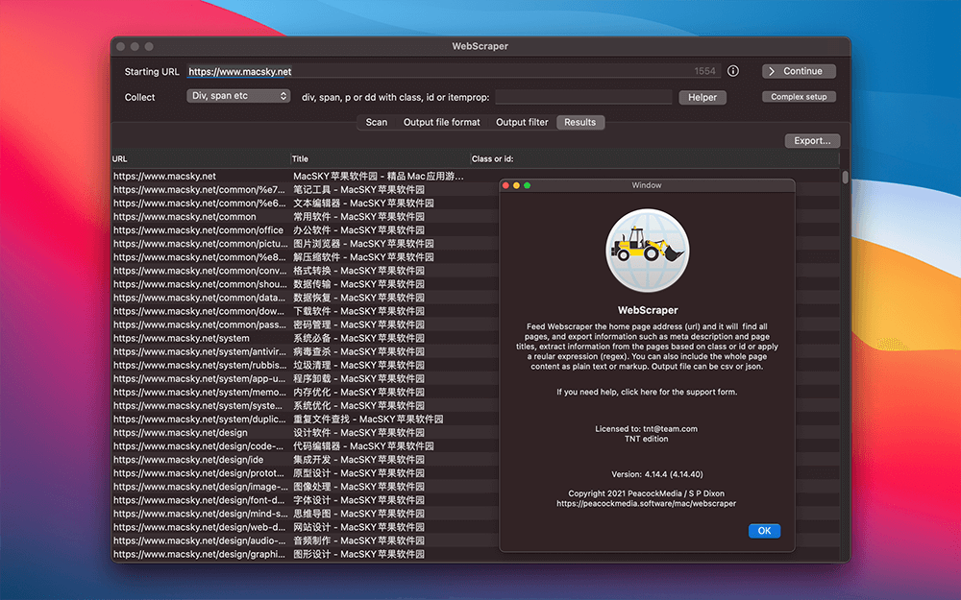
Task: Zoom the about Window with green button
Action: (527, 185)
